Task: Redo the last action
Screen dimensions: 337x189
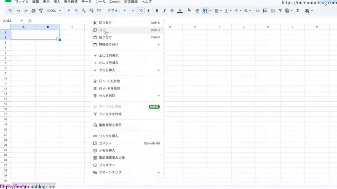Action: (26, 11)
